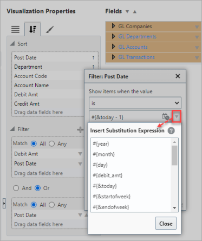The width and height of the screenshot is (202, 241).
Task: Open the substitution expression dropdown arrow
Action: [177, 117]
